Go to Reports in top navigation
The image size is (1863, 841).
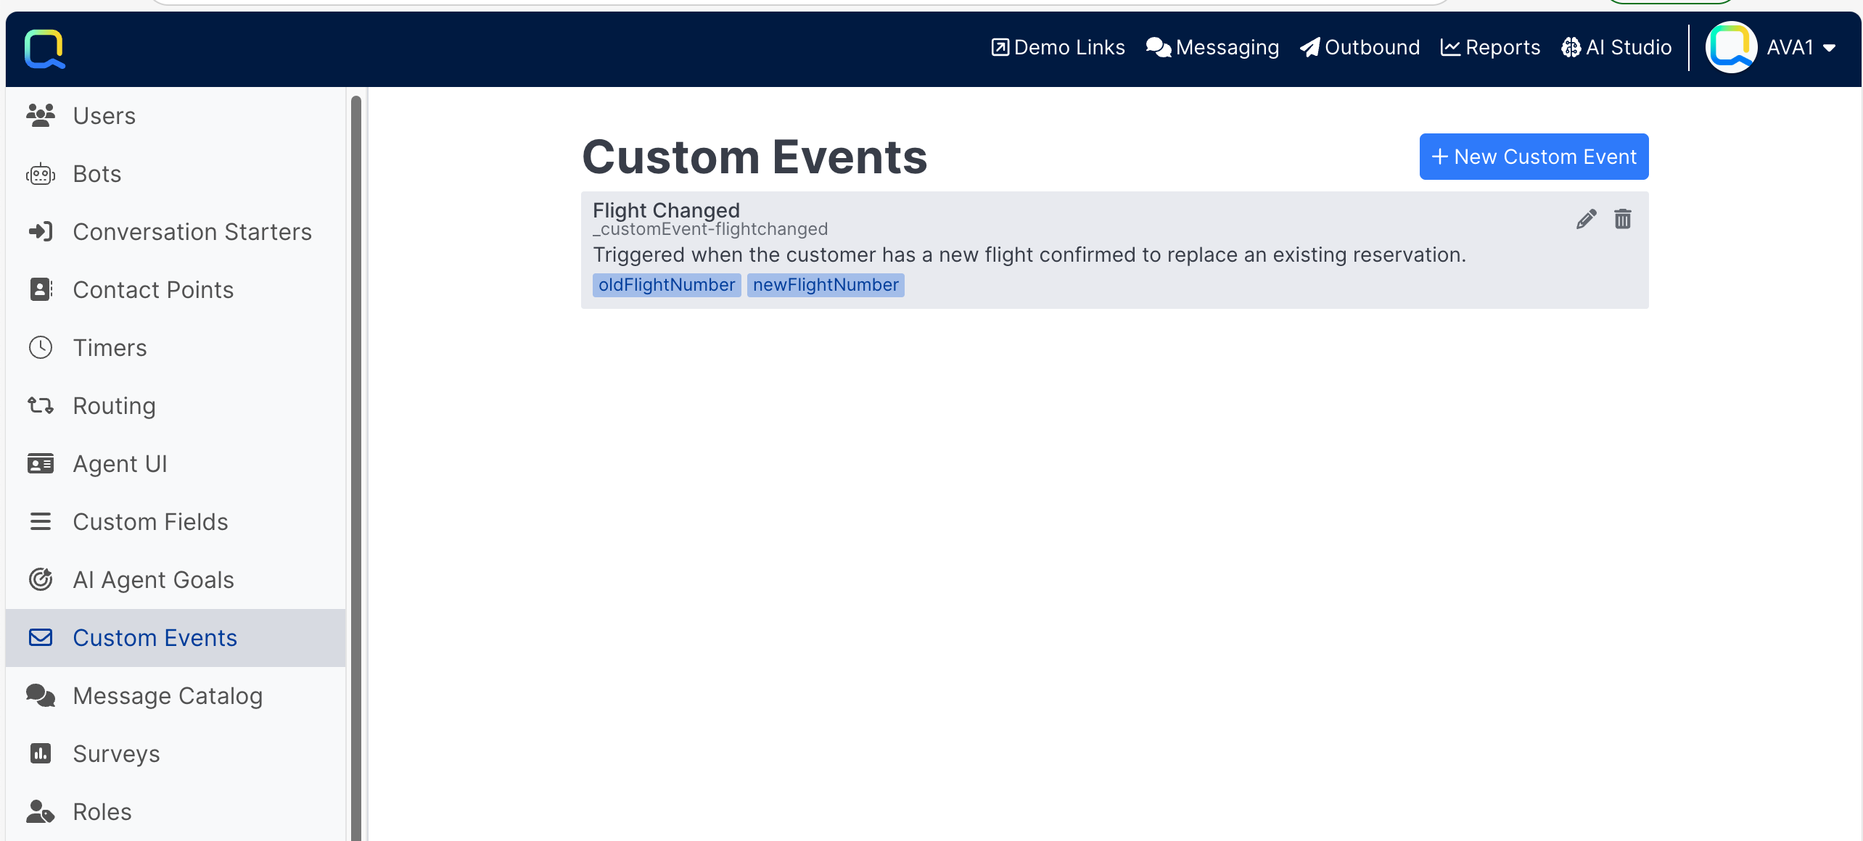[x=1490, y=48]
